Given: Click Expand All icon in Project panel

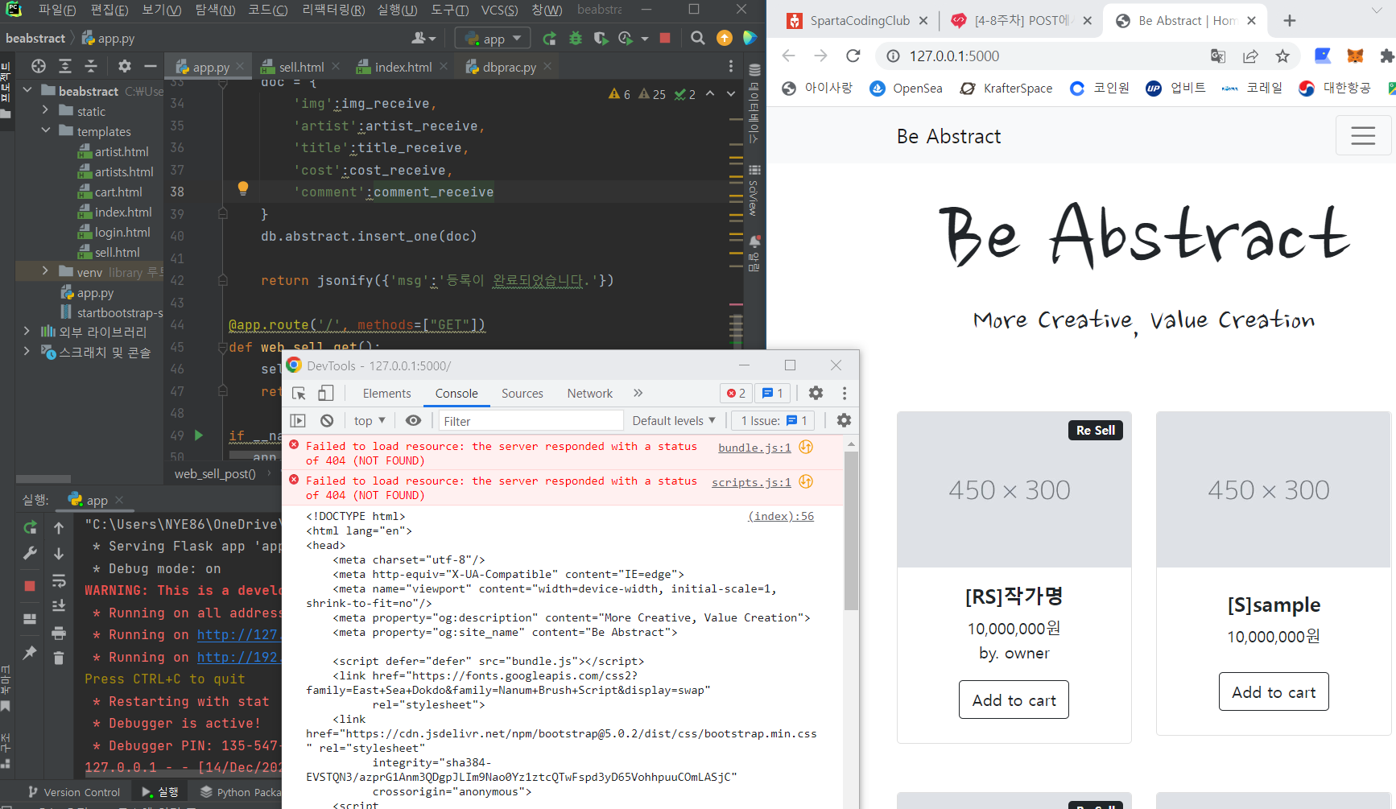Looking at the screenshot, I should [65, 66].
